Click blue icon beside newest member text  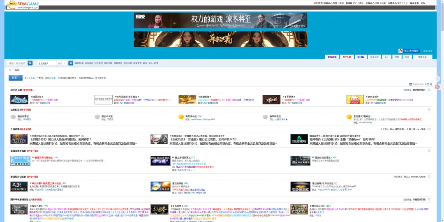click(410, 84)
